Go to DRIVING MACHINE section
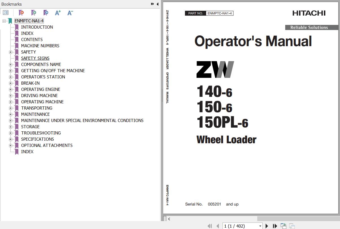 (40, 96)
